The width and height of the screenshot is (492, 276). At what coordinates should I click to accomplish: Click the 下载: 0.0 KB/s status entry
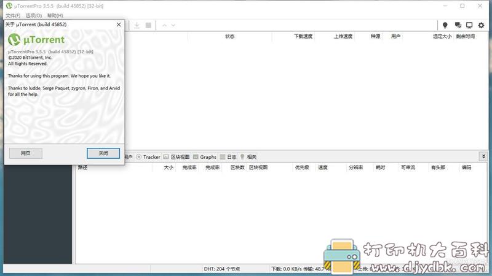(286, 269)
